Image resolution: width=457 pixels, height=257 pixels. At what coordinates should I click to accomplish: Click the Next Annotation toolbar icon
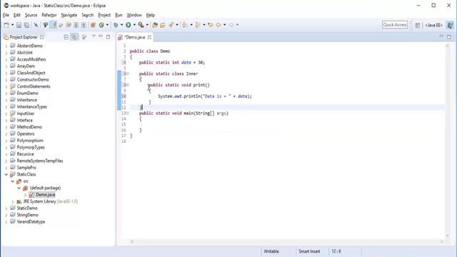(185, 25)
